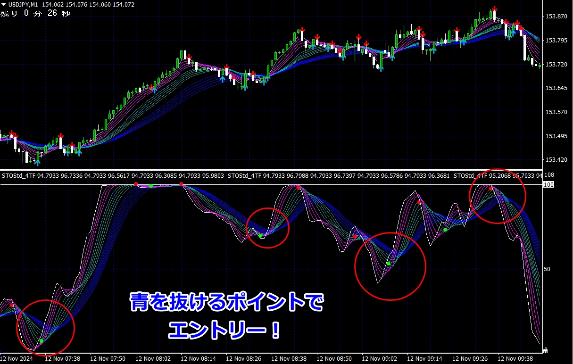Viewport: 573px width, 364px height.
Task: Click the 12 Nov 2024 date label
Action: [x=17, y=358]
